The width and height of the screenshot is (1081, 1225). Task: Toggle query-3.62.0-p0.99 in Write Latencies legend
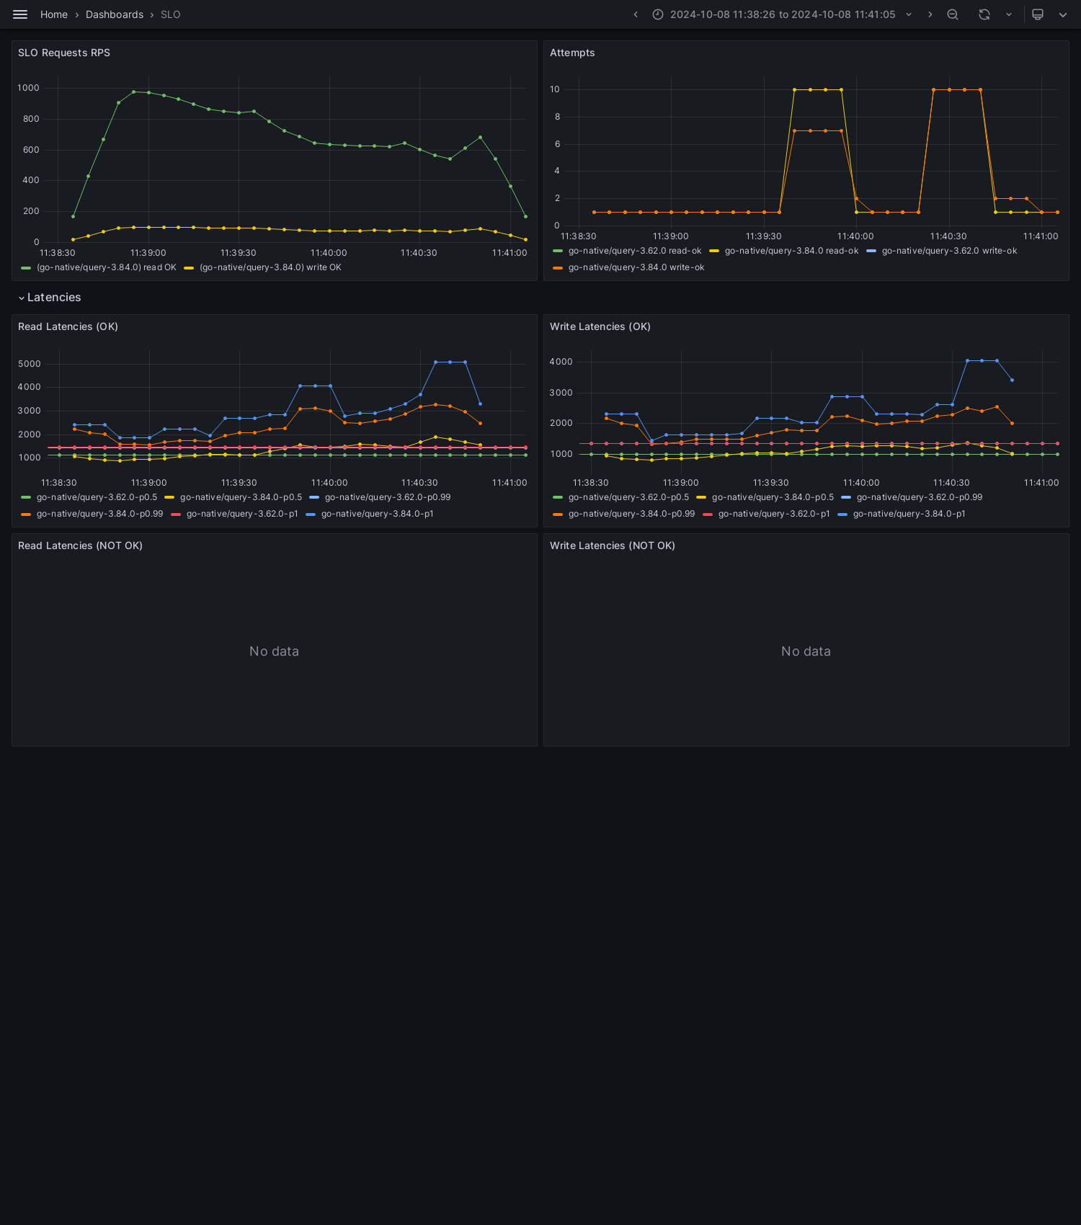(x=920, y=497)
